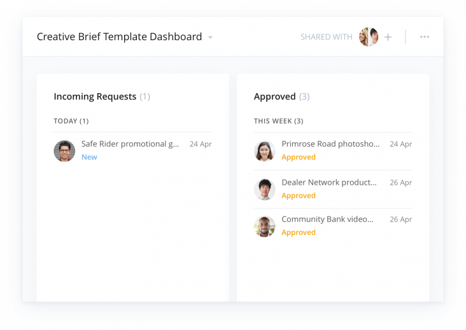Click the Dealer Network requester avatar

[x=264, y=189]
